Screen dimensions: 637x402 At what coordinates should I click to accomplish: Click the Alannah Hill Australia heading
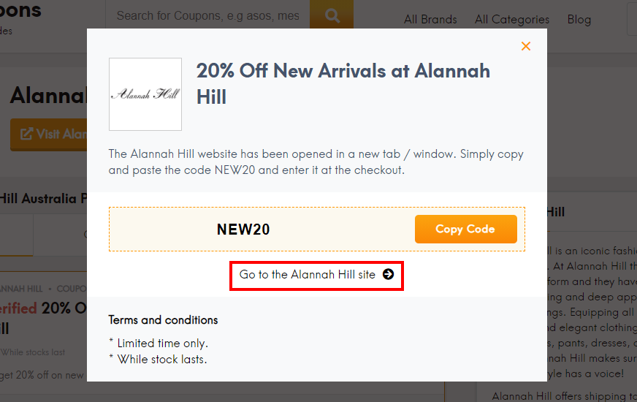pyautogui.click(x=44, y=198)
